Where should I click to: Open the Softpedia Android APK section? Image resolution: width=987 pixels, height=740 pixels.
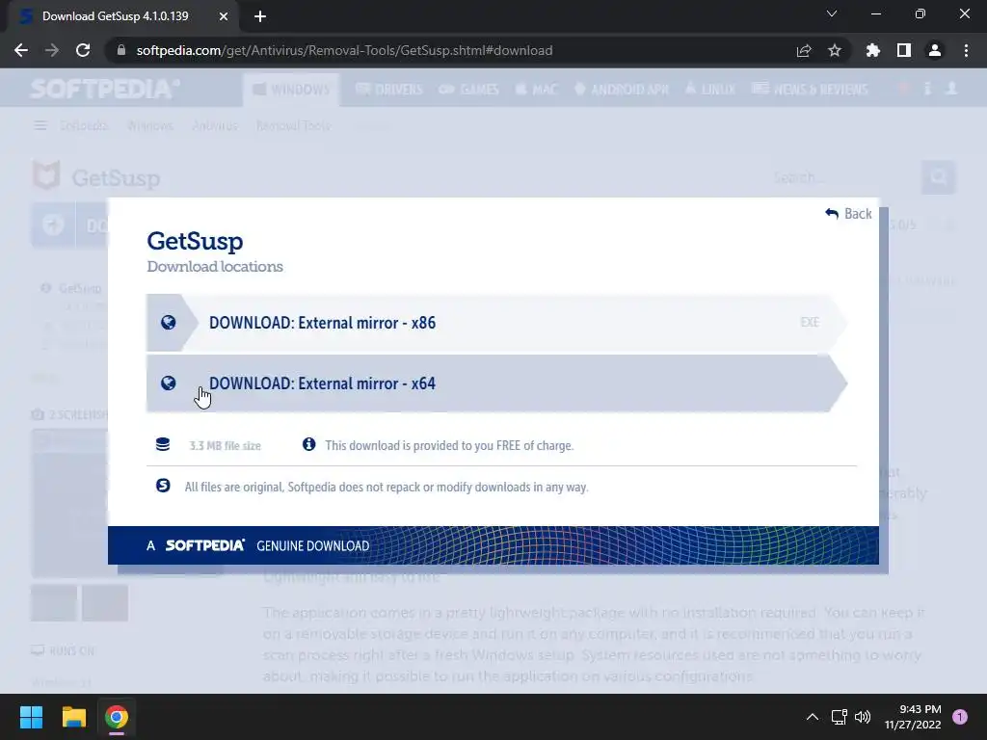pyautogui.click(x=622, y=90)
